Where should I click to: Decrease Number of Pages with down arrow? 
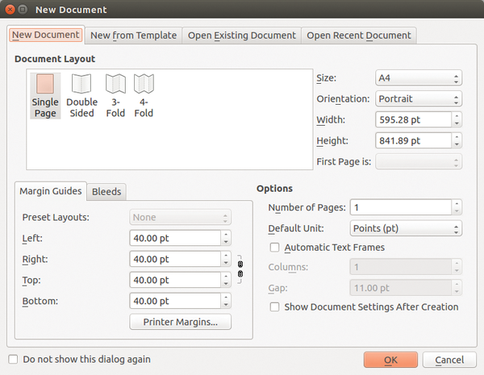point(457,211)
